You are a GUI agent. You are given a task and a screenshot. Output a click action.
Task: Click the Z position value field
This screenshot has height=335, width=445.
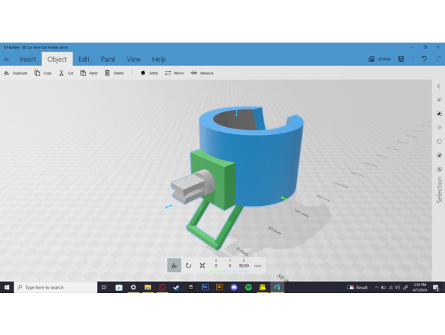tap(244, 266)
